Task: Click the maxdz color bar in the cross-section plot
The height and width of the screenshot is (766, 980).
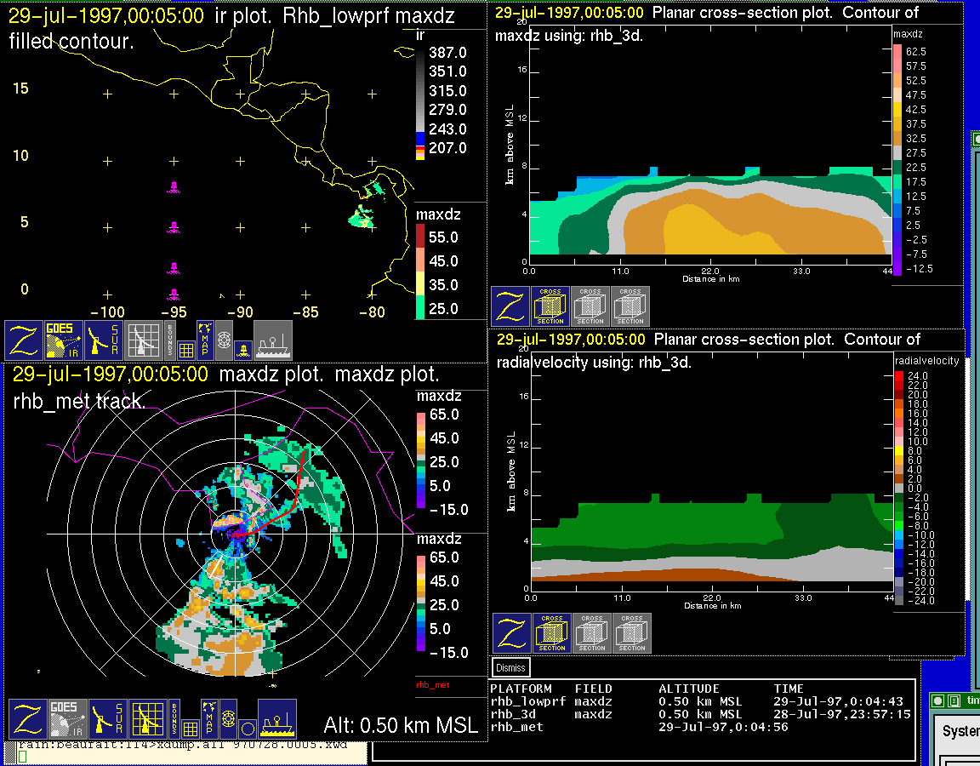Action: click(x=897, y=159)
